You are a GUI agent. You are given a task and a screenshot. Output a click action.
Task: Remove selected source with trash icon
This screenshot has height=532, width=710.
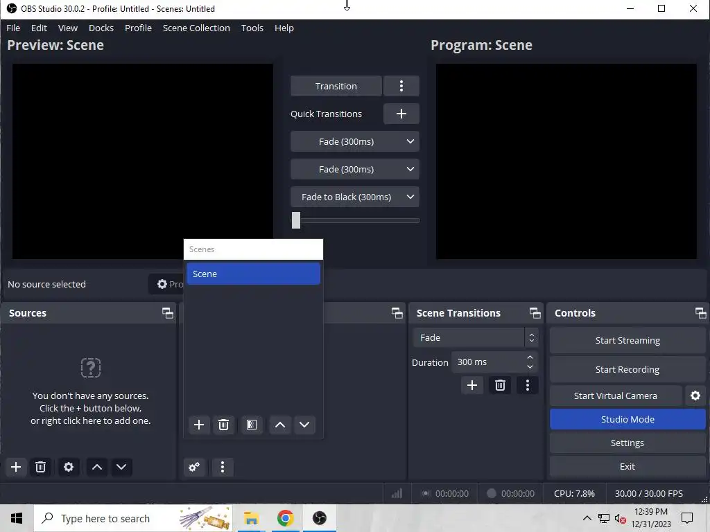(x=40, y=467)
